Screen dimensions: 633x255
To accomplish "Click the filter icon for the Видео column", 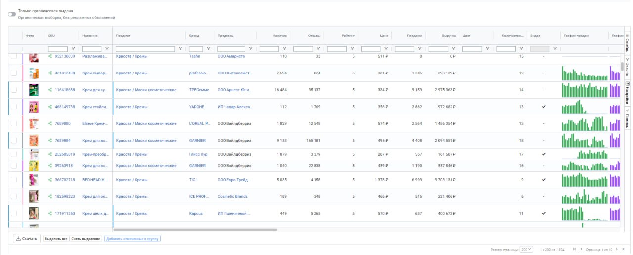I will [555, 48].
